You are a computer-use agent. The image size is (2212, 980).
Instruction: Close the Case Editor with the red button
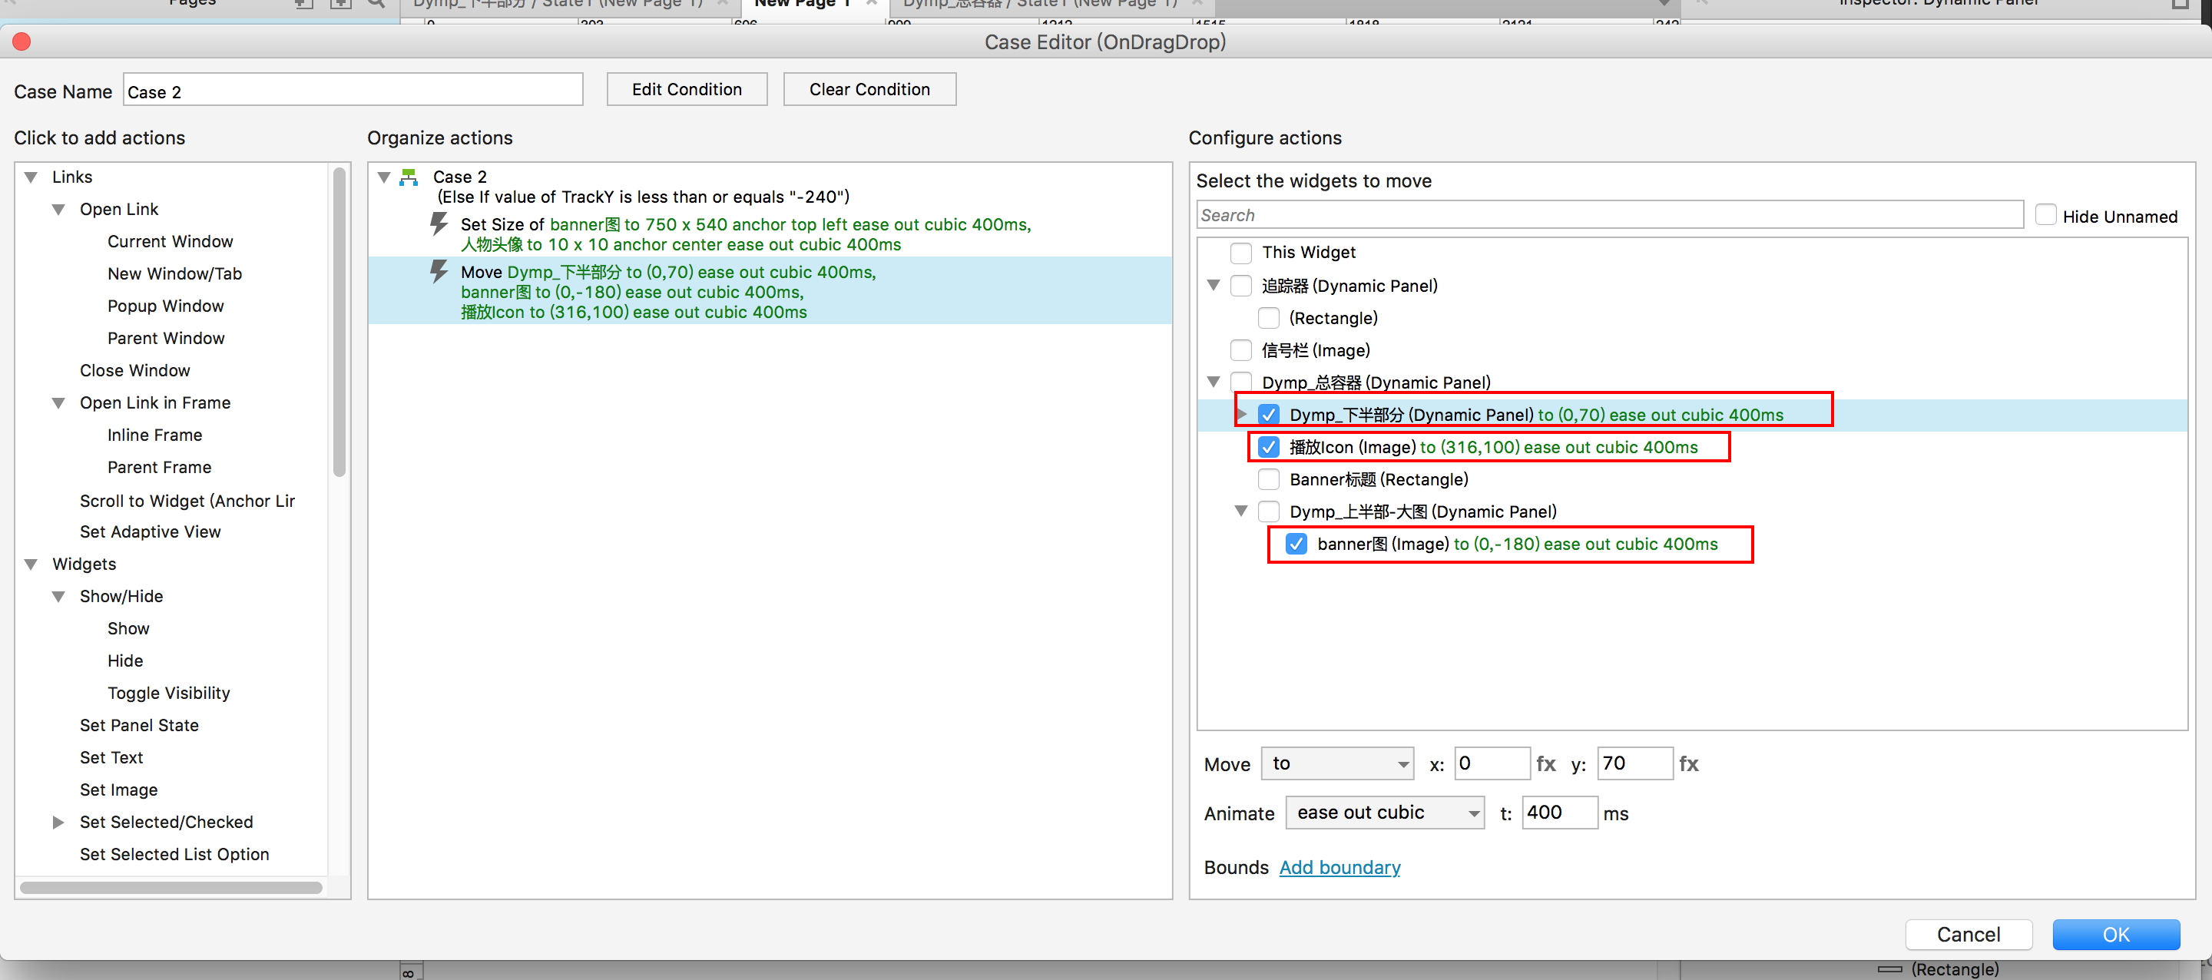[x=22, y=41]
